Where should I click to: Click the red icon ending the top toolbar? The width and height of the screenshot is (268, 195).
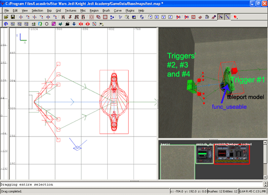pyautogui.click(x=235, y=17)
